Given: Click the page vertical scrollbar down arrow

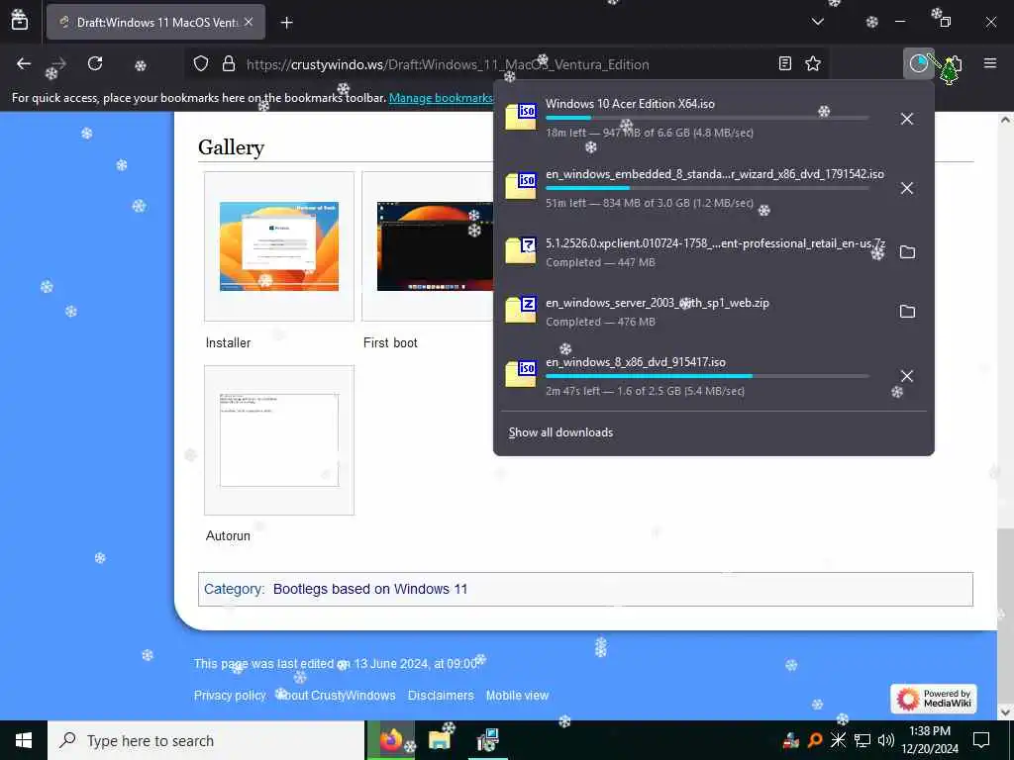Looking at the screenshot, I should pyautogui.click(x=1005, y=712).
